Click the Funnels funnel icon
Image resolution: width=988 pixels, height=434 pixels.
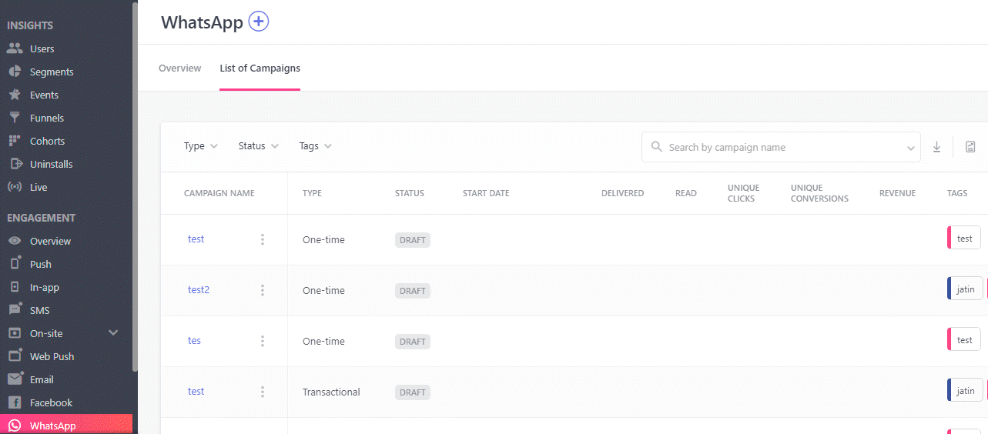tap(15, 118)
